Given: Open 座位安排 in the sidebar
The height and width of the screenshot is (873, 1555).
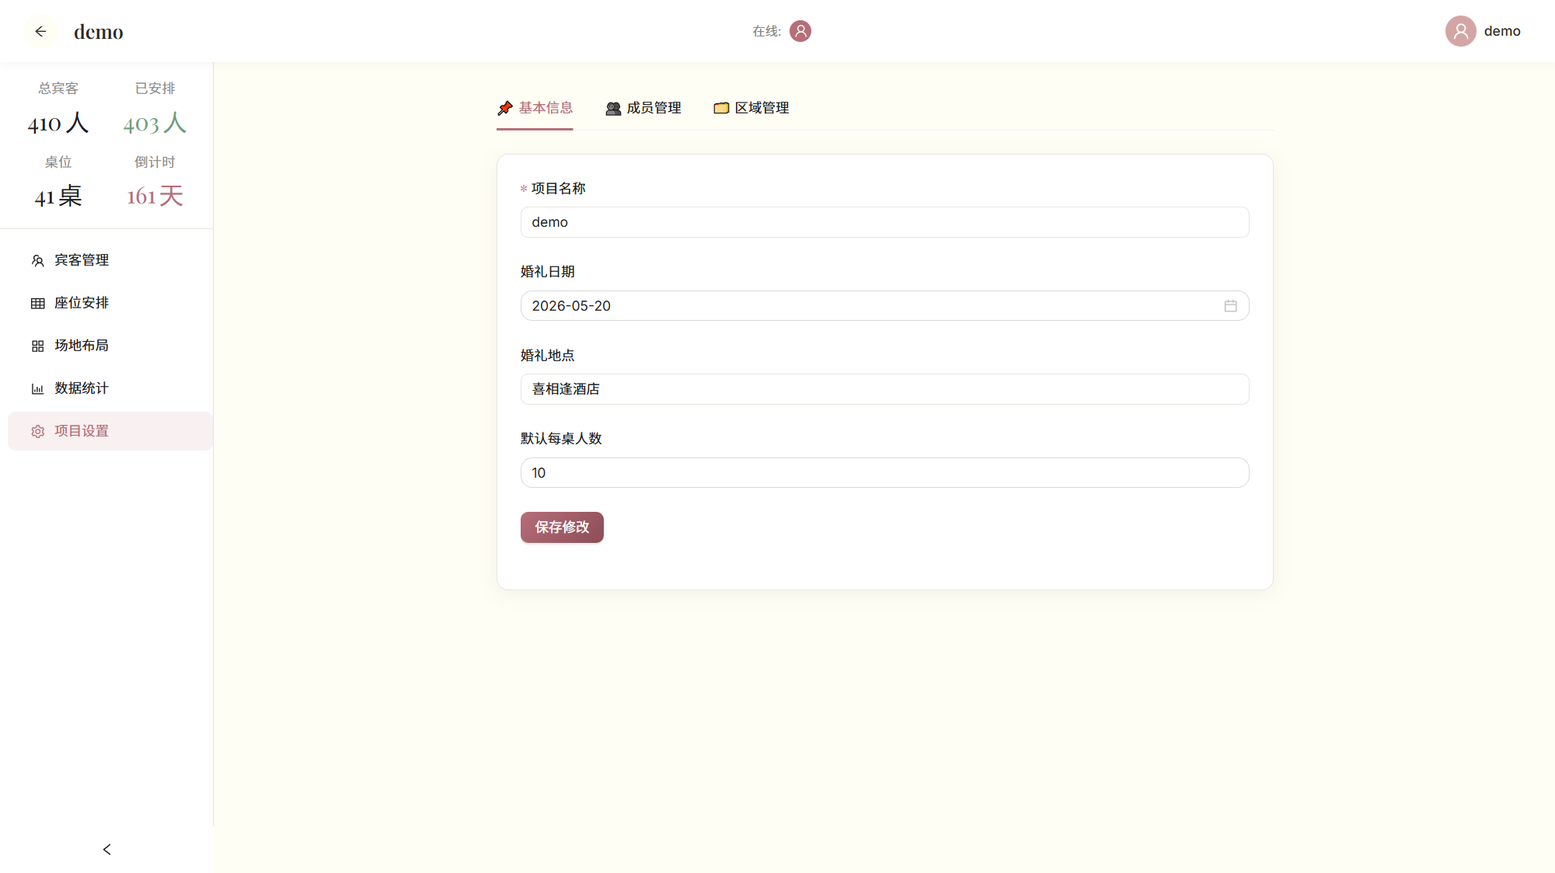Looking at the screenshot, I should [110, 303].
